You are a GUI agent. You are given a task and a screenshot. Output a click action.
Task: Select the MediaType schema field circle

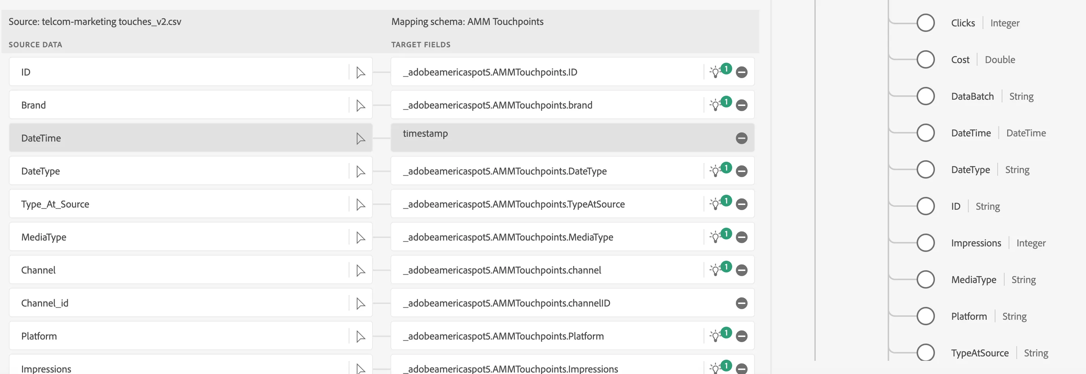tap(925, 279)
